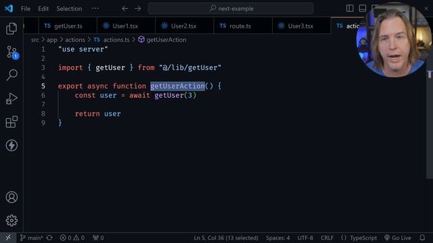Change file encoding UTF-8
The width and height of the screenshot is (433, 243).
pyautogui.click(x=305, y=238)
